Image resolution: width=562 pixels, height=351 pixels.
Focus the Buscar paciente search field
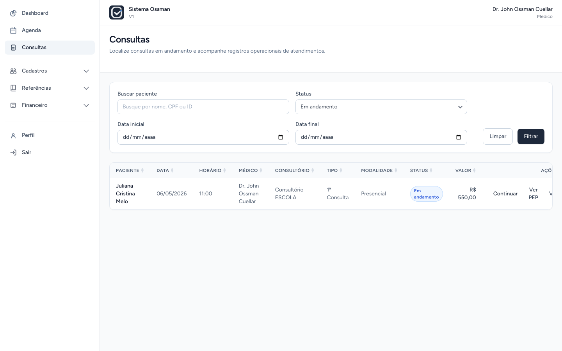pos(203,107)
